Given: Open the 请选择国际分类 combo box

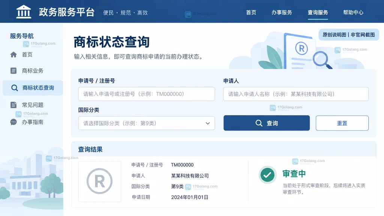Looking at the screenshot, I should (x=147, y=123).
